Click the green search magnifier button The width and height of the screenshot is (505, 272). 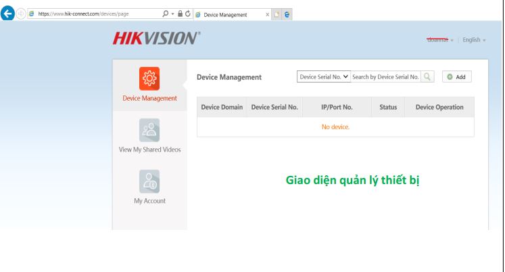pos(427,76)
